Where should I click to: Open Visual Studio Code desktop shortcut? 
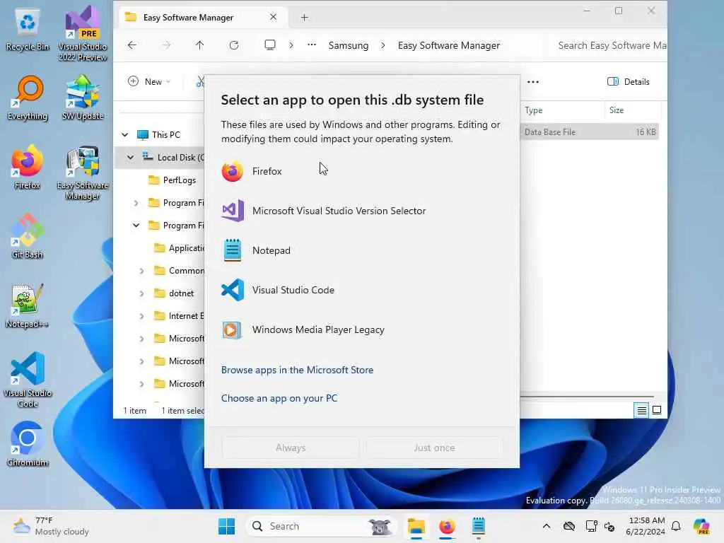pos(28,380)
